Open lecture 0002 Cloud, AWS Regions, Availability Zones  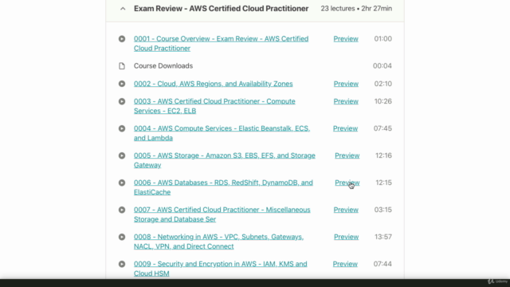coord(214,84)
